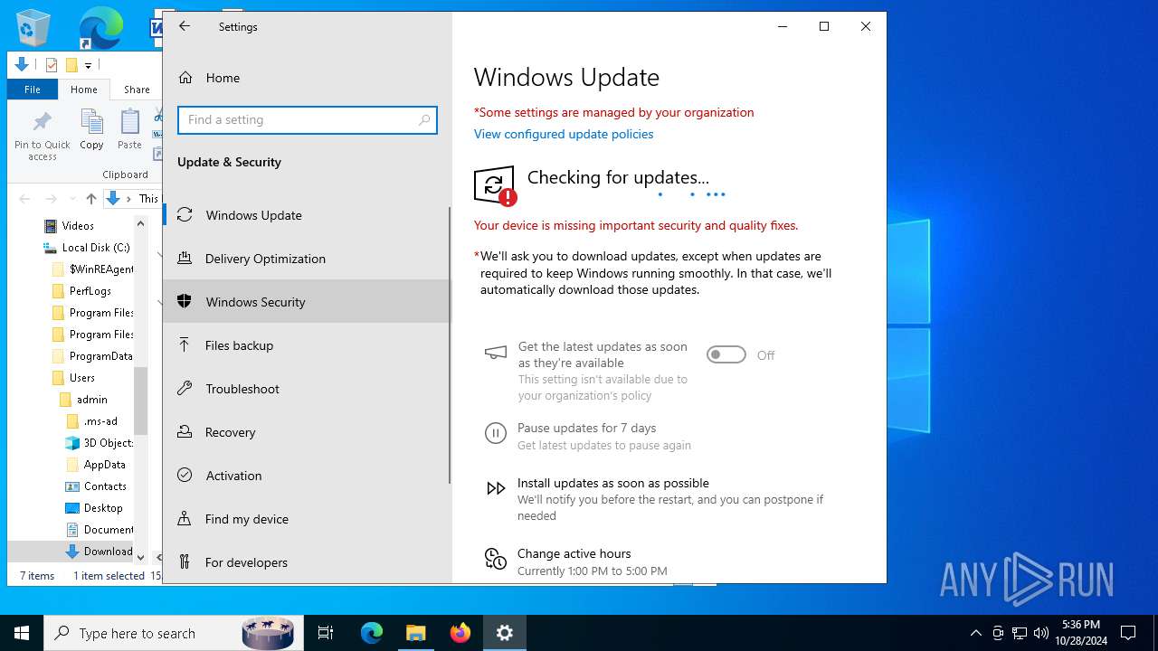This screenshot has height=651, width=1158.
Task: Switch to Share tab in File Explorer
Action: [x=137, y=90]
